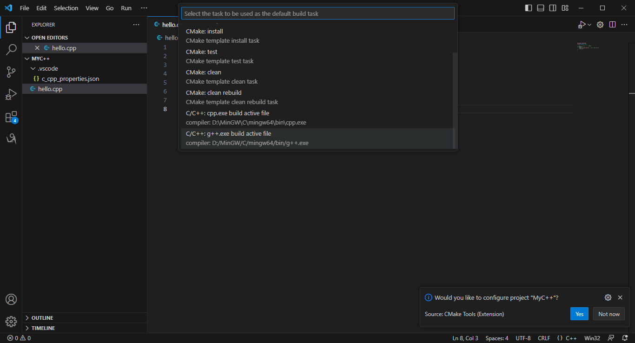Open the Run menu

point(126,8)
